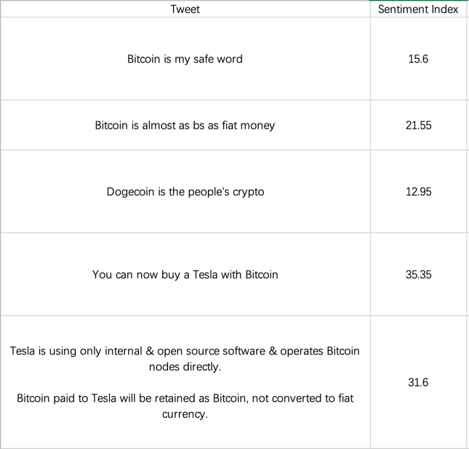This screenshot has height=449, width=469.
Task: Select the cell with value 15.6
Action: click(x=418, y=59)
